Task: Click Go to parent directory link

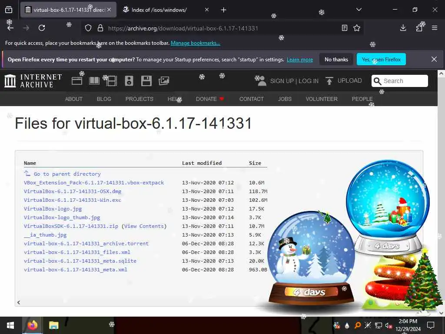Action: [x=67, y=174]
